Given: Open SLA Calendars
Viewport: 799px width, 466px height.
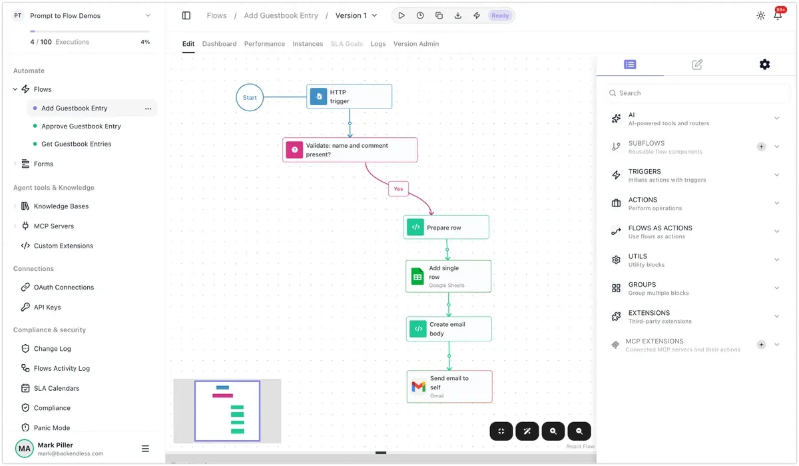Looking at the screenshot, I should (x=57, y=388).
